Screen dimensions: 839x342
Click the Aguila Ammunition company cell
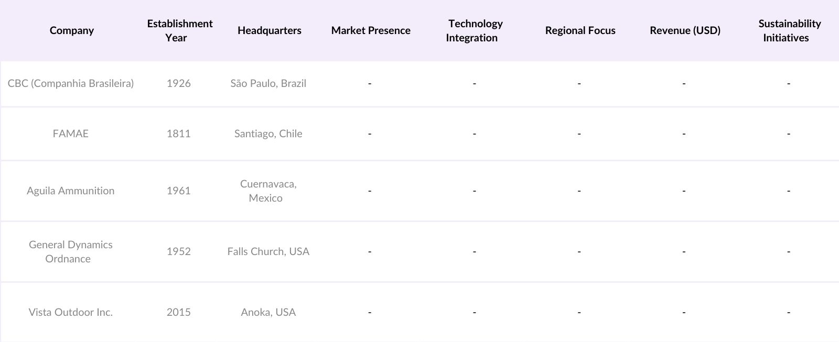tap(71, 191)
